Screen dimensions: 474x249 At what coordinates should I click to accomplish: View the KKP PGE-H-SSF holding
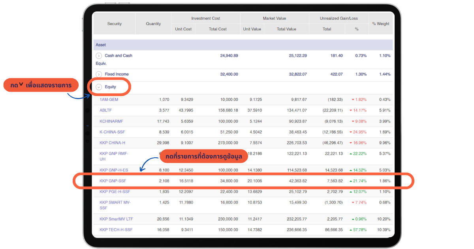point(115,192)
